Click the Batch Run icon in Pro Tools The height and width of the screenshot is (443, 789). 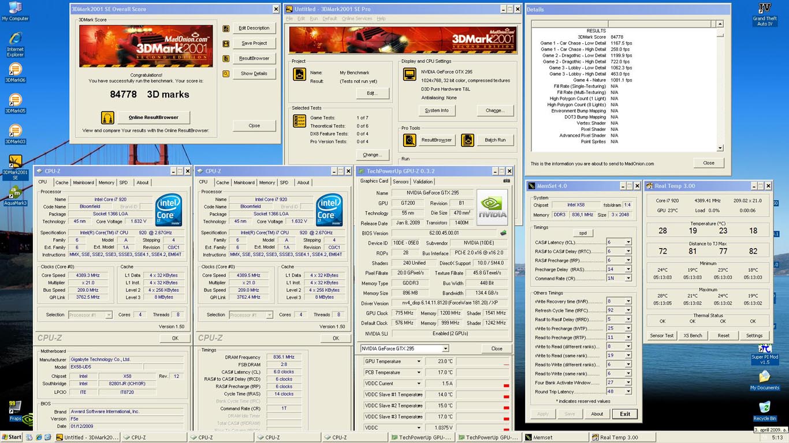(x=468, y=140)
